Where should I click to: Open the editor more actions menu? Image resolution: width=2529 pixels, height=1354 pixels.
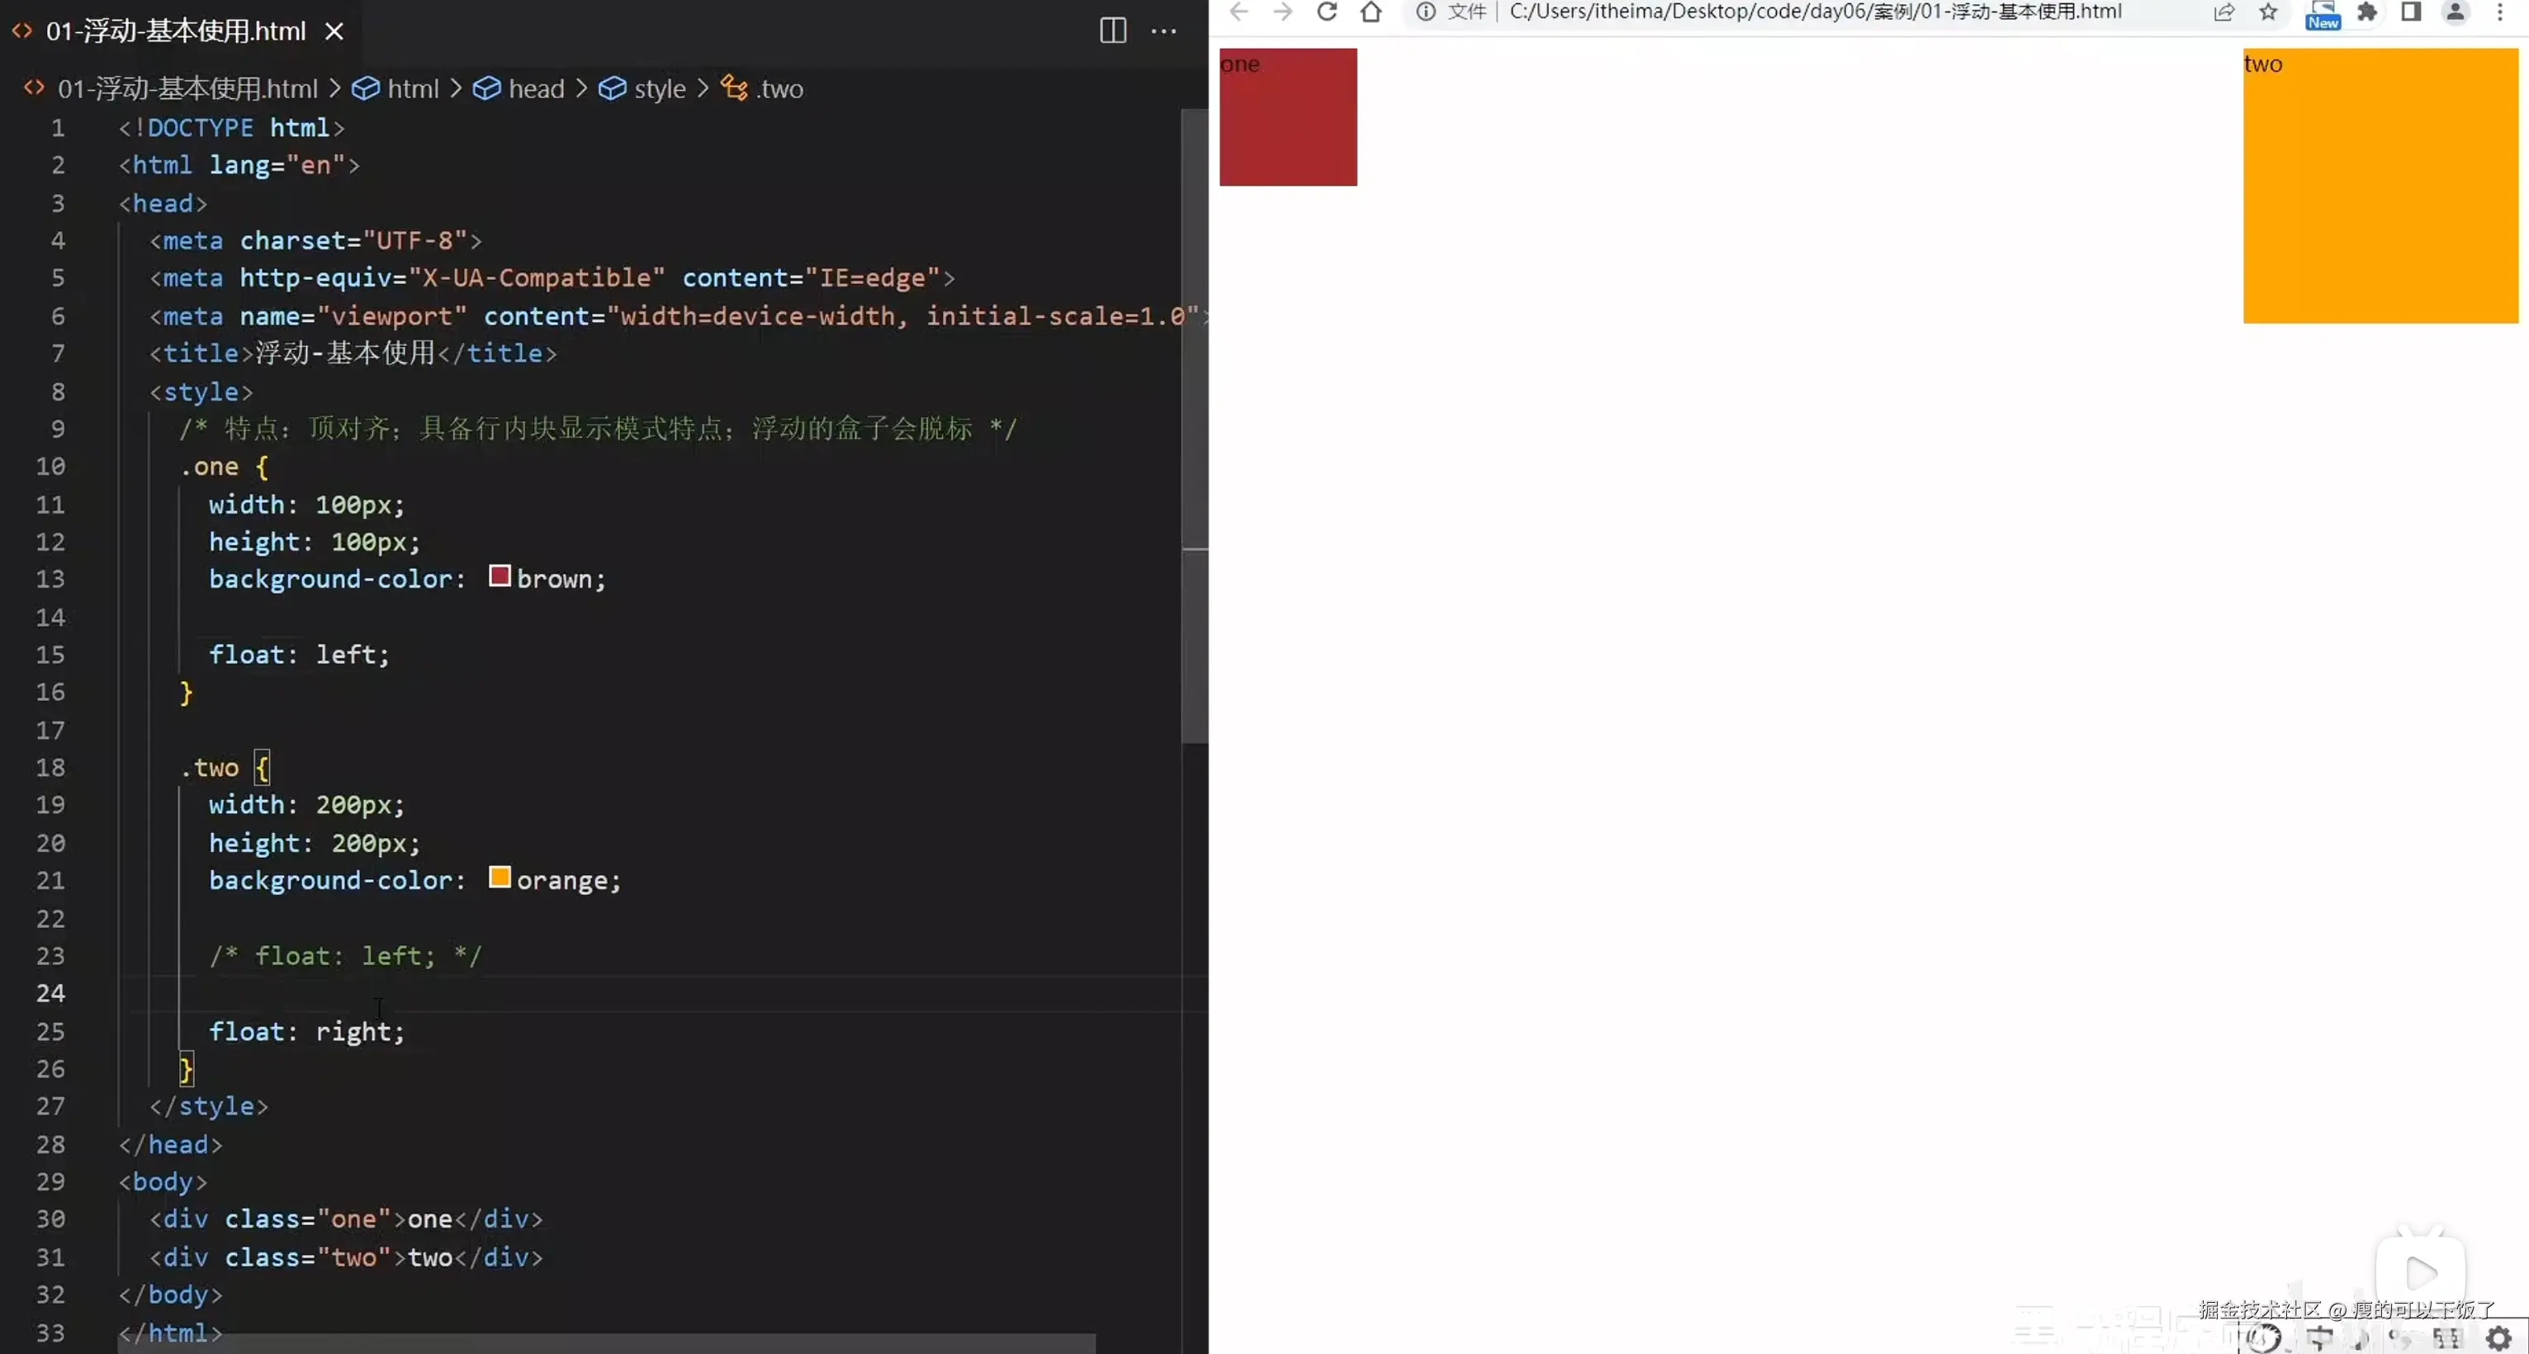click(x=1163, y=31)
